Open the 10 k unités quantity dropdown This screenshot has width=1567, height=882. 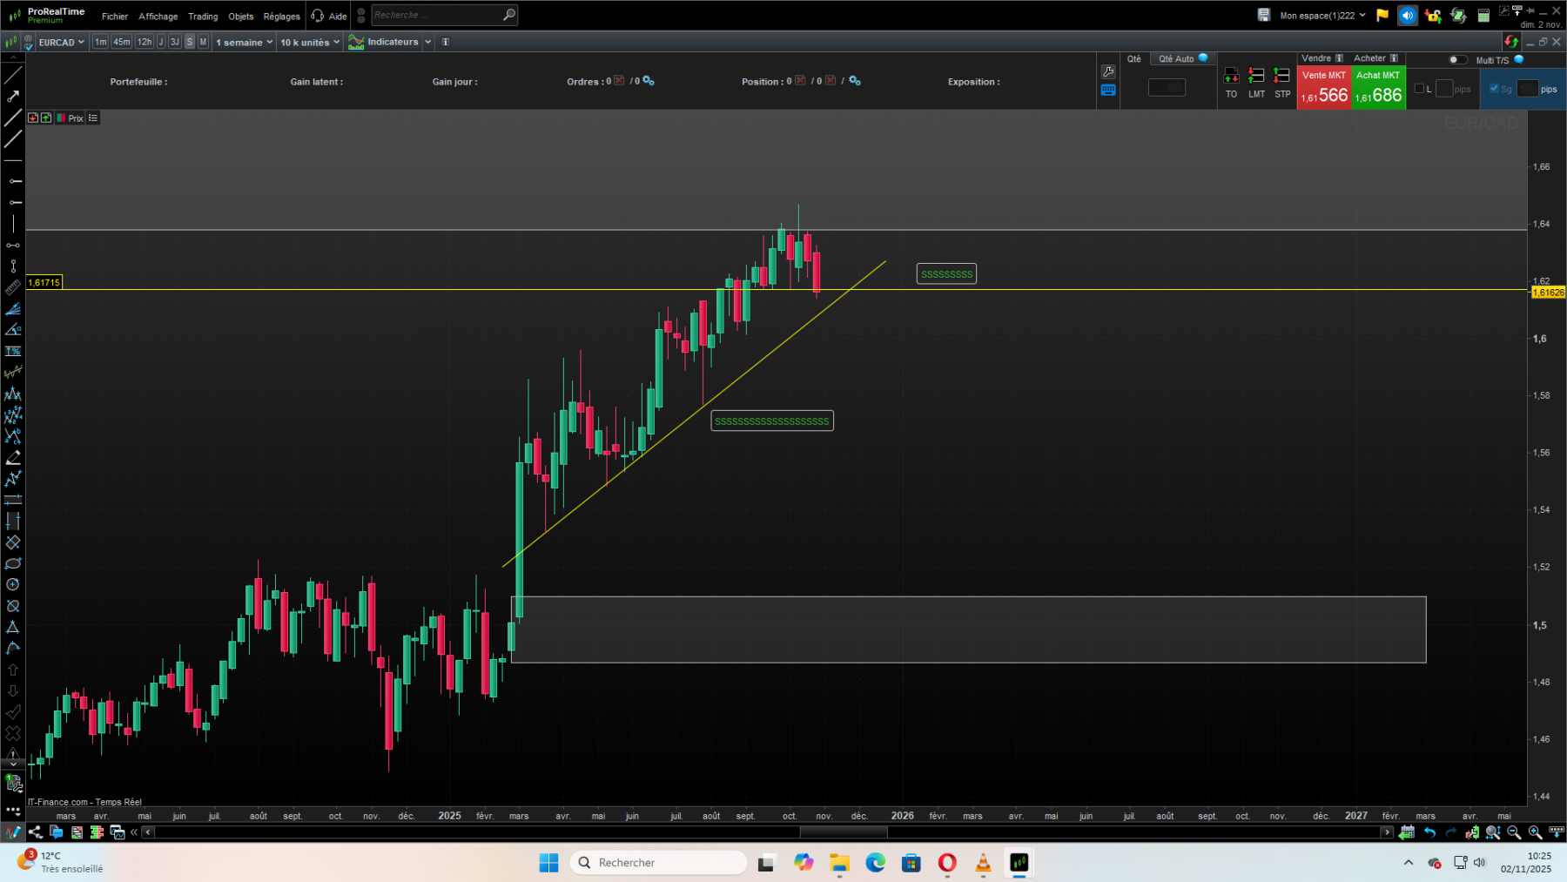point(309,41)
